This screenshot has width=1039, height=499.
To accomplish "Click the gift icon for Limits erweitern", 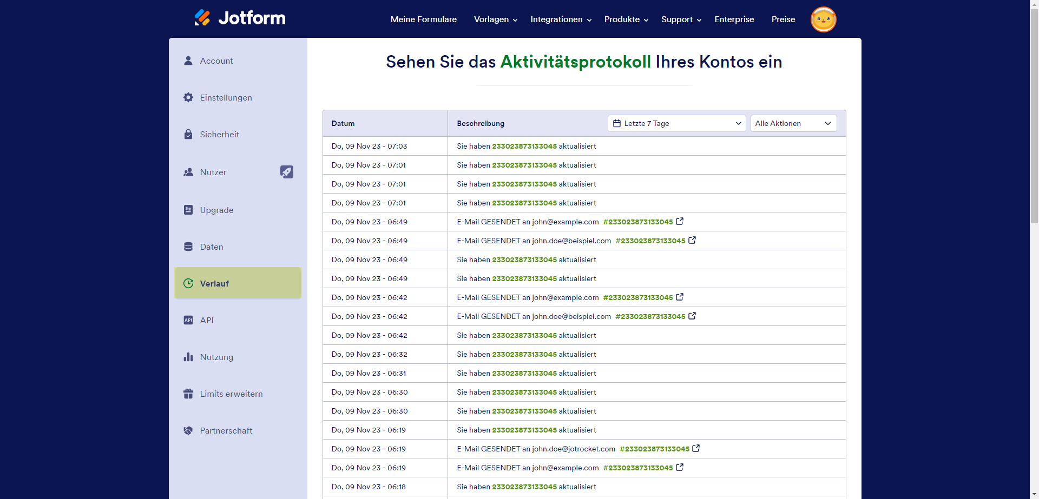I will [x=188, y=394].
